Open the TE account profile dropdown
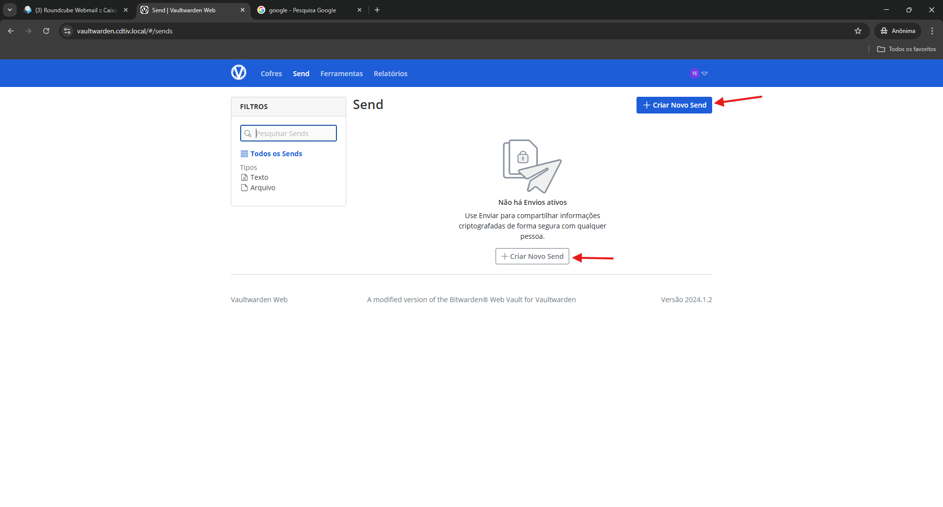The width and height of the screenshot is (943, 507). [698, 74]
